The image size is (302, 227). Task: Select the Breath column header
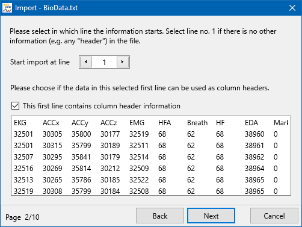197,123
